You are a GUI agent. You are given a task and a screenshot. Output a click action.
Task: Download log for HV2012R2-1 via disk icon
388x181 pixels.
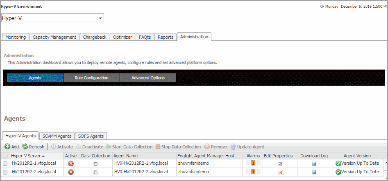pos(314,164)
